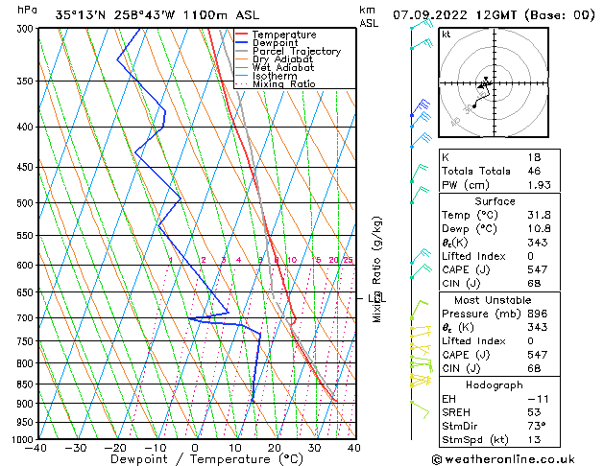Click the SREH value 53
604x466 pixels.
(x=534, y=412)
